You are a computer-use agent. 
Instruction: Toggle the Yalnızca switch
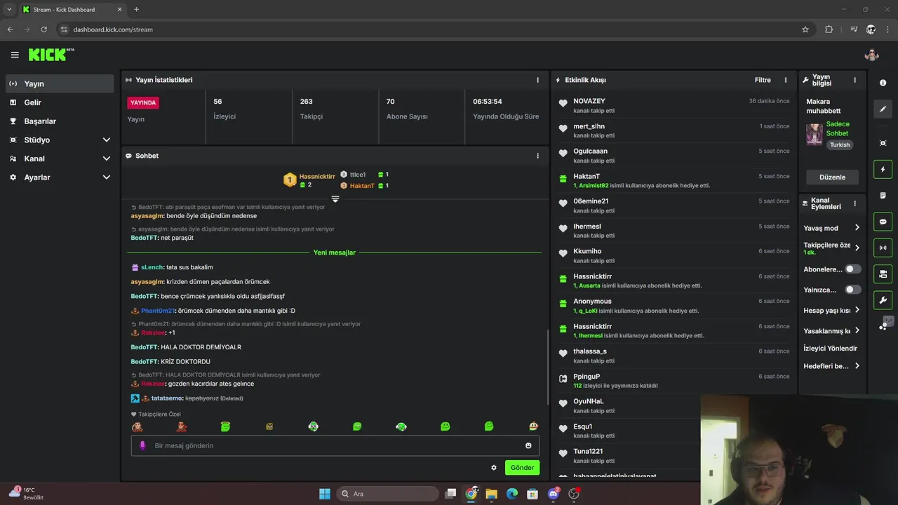pyautogui.click(x=852, y=290)
